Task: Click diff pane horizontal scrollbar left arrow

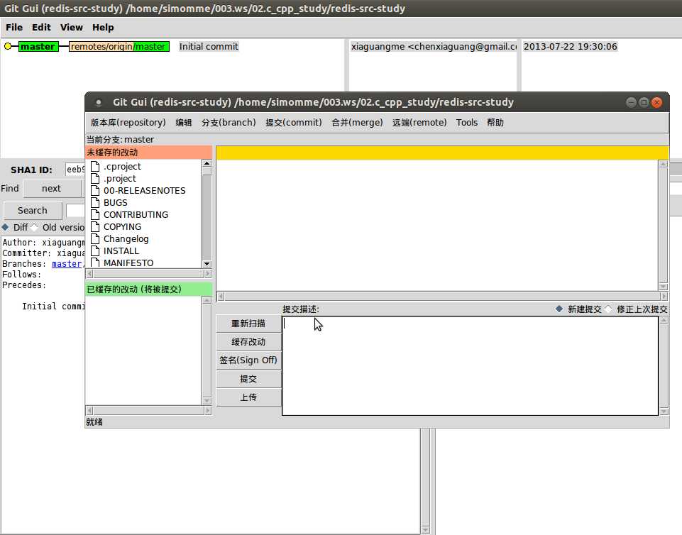Action: tap(221, 296)
